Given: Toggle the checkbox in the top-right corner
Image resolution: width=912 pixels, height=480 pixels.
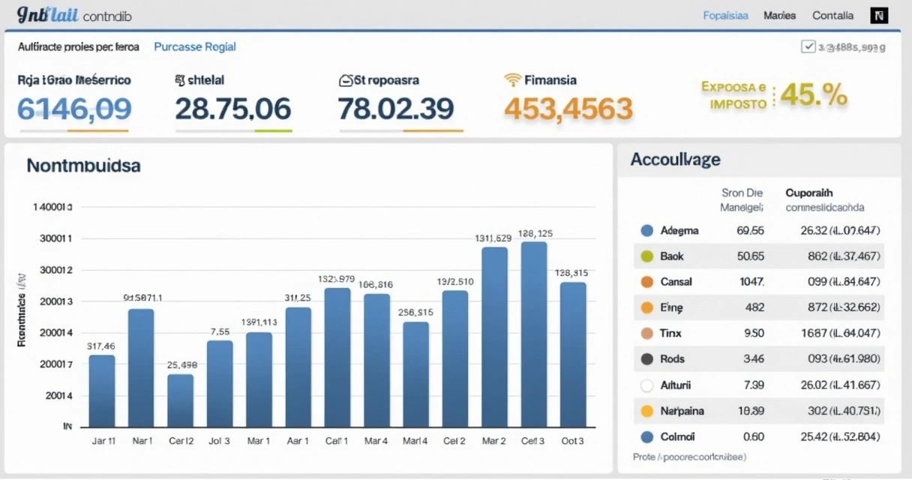Looking at the screenshot, I should [808, 46].
